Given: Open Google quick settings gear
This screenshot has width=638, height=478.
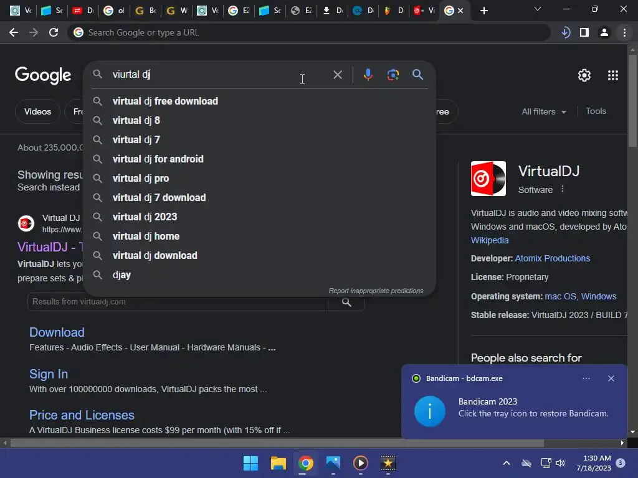Looking at the screenshot, I should (x=584, y=75).
